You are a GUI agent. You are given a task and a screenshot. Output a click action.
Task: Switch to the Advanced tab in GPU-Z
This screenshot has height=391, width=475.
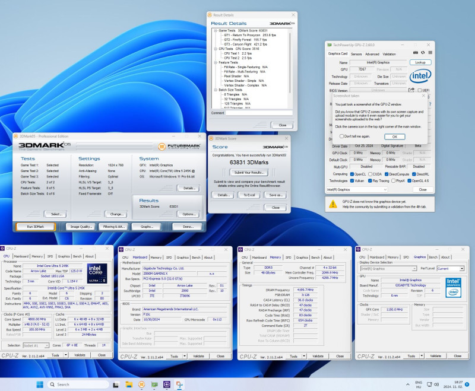click(x=372, y=54)
